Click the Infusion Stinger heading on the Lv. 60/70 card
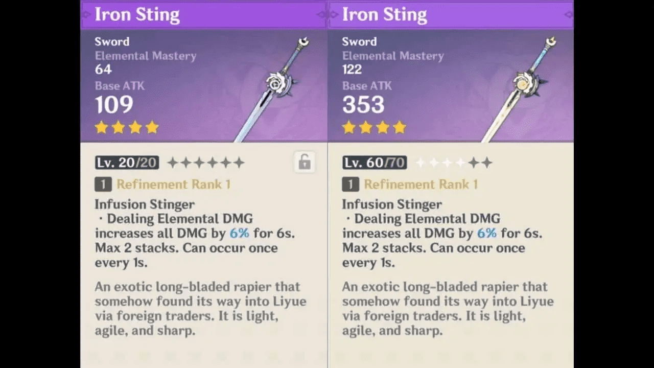 point(392,204)
